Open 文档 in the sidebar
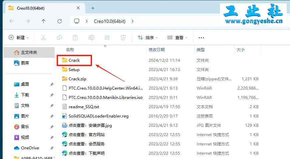The height and width of the screenshot is (159, 290). tap(22, 105)
